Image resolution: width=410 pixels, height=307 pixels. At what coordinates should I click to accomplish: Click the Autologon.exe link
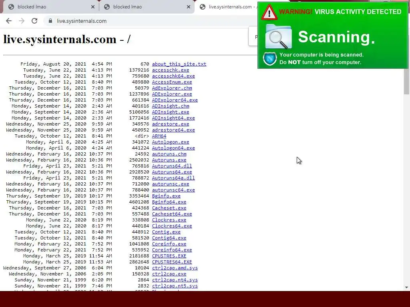[171, 142]
